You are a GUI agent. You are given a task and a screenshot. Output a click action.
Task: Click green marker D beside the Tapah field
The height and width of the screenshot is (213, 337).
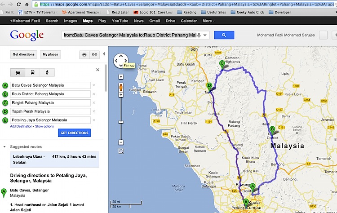tap(5, 111)
